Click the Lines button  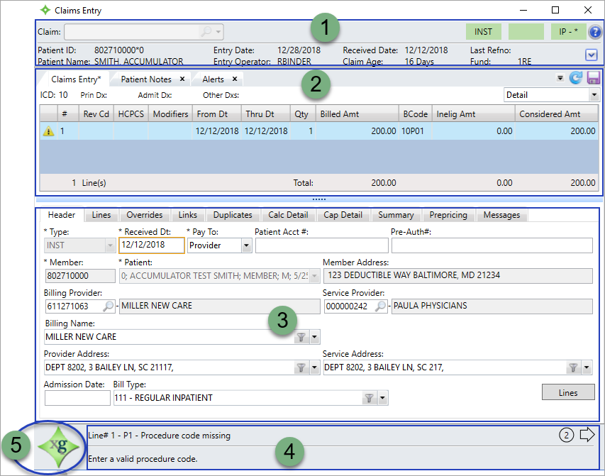click(x=568, y=392)
